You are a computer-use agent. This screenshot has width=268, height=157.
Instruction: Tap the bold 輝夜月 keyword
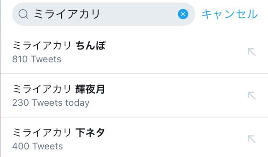tap(90, 89)
